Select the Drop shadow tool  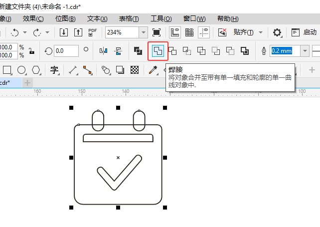120,70
